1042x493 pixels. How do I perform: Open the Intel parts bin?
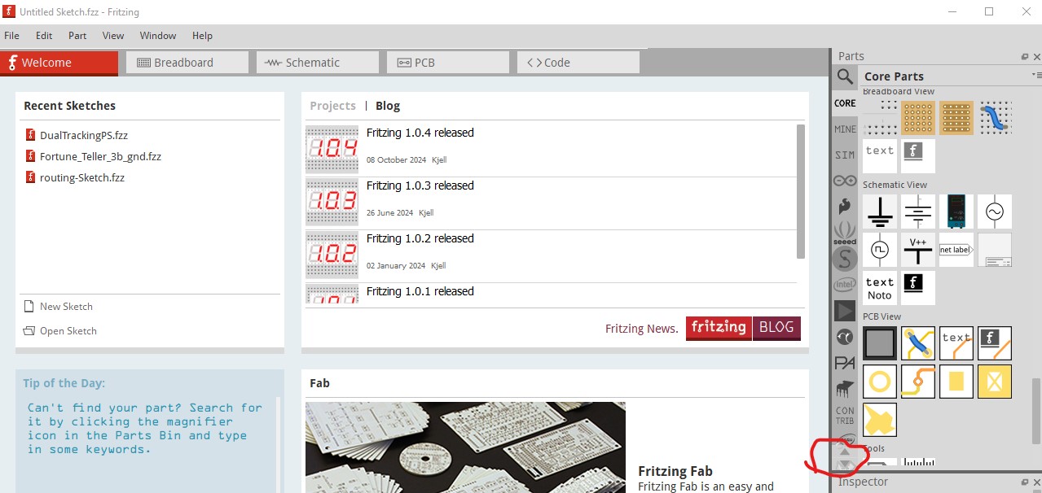(845, 285)
